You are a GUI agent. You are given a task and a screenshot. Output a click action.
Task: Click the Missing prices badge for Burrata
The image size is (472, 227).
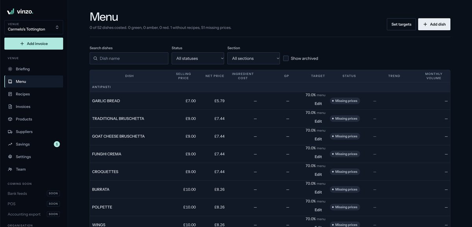click(x=345, y=189)
